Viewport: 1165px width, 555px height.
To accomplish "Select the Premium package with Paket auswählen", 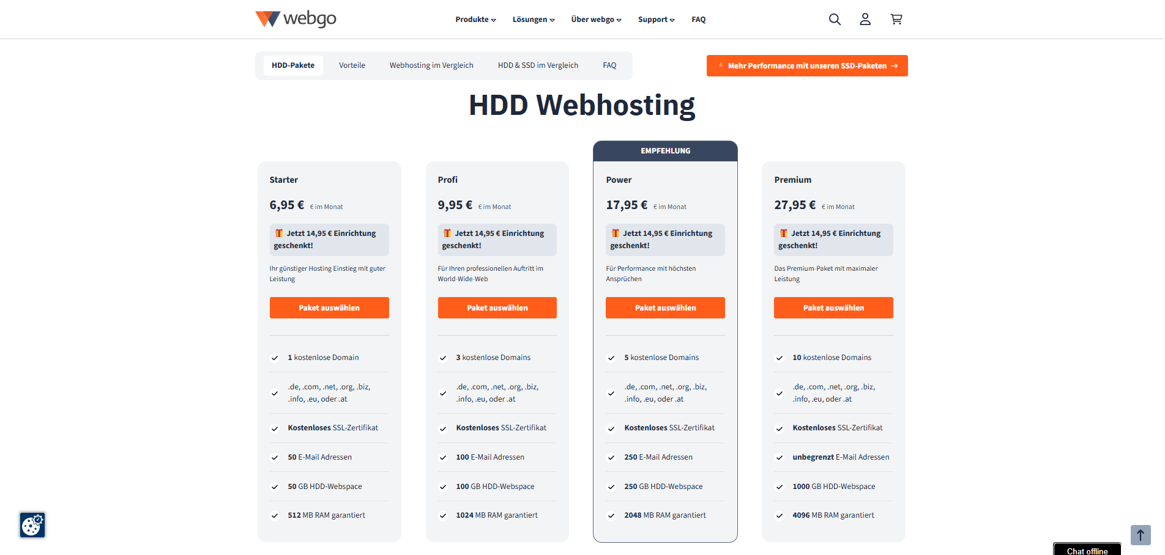I will tap(833, 307).
